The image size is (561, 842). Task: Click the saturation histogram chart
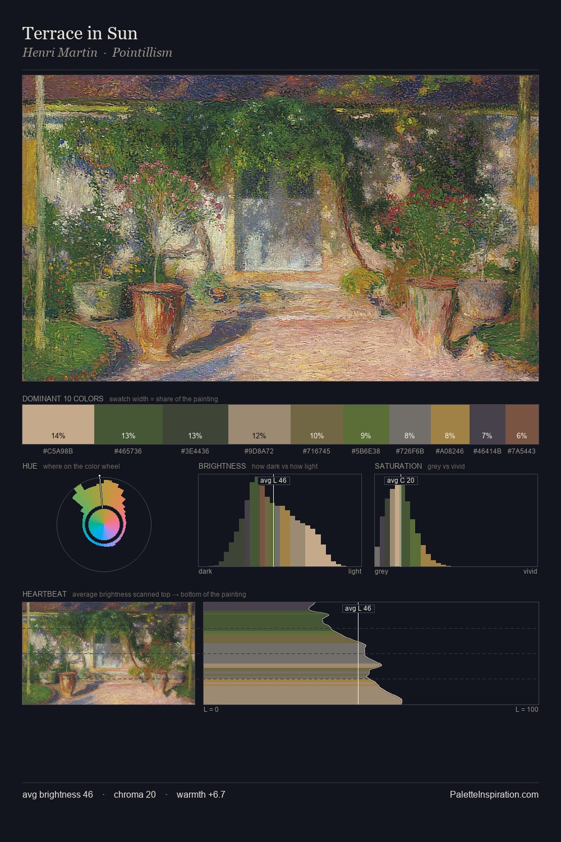(x=456, y=520)
